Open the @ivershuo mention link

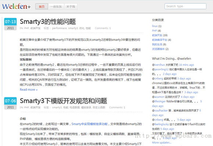coord(158,65)
